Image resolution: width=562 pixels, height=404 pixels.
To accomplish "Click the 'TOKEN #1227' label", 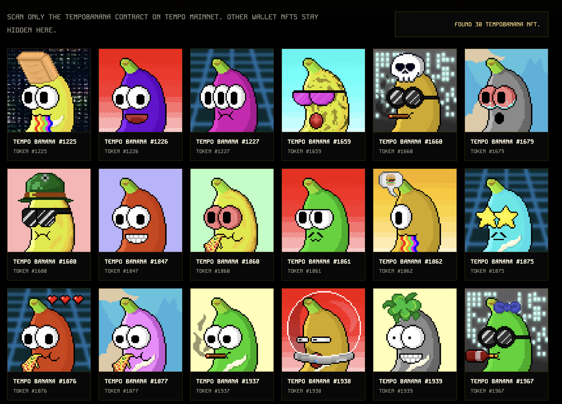I will click(213, 151).
